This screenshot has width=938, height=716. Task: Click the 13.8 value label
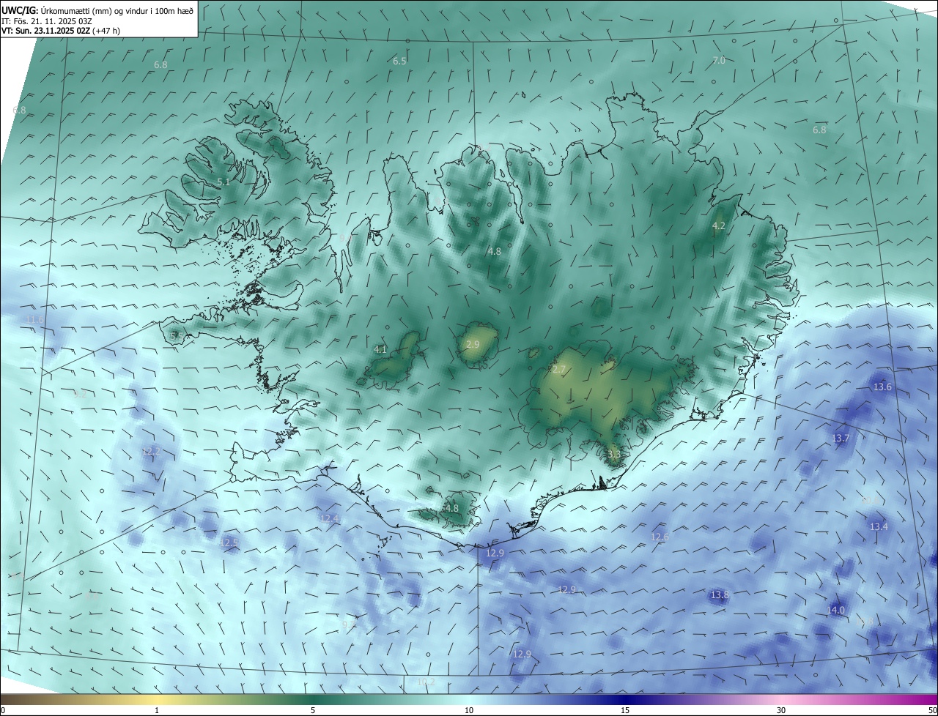720,594
